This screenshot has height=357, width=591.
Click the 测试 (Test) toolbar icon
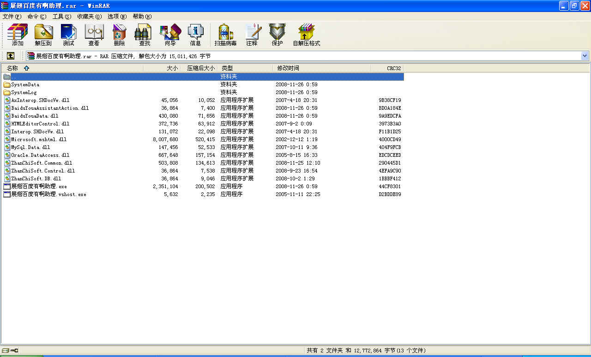coord(69,35)
